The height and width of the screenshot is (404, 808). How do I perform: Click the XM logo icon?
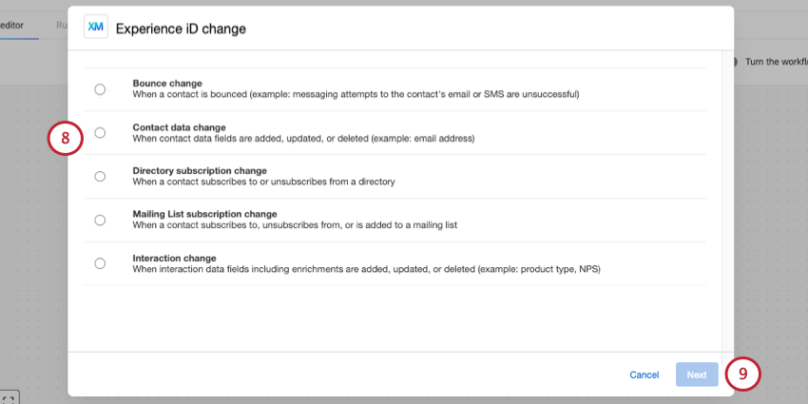(x=95, y=28)
